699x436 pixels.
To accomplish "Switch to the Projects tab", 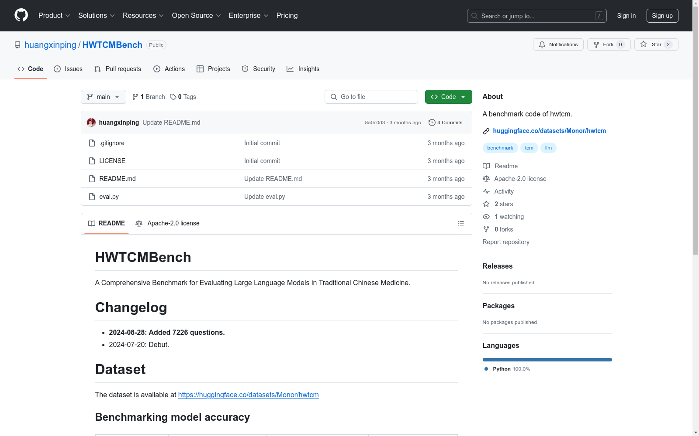I will [213, 69].
